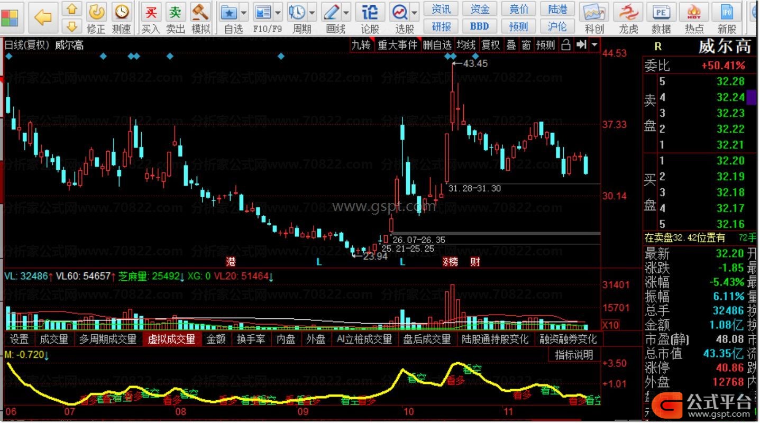Open the 设置 settings tab
Image resolution: width=760 pixels, height=423 pixels.
[x=20, y=339]
